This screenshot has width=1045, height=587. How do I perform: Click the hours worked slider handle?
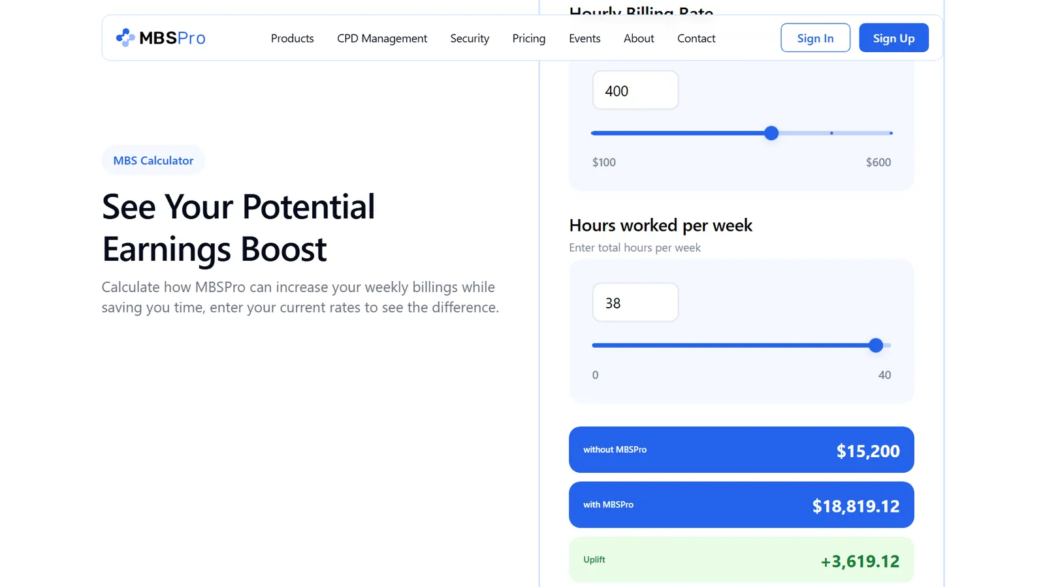pyautogui.click(x=876, y=345)
